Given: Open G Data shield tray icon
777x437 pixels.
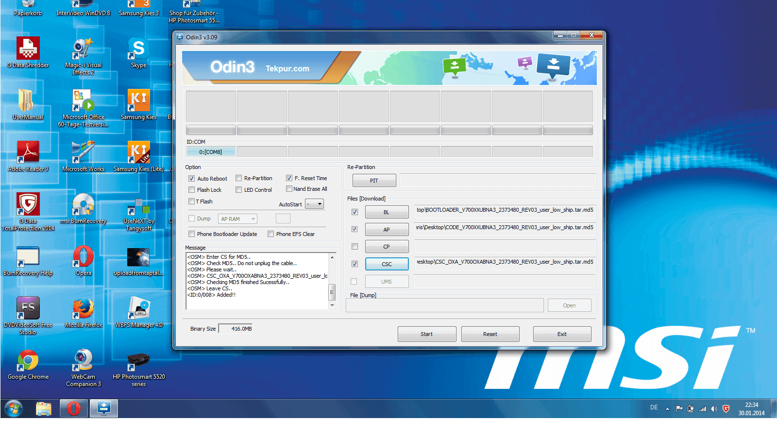Looking at the screenshot, I should click(726, 409).
